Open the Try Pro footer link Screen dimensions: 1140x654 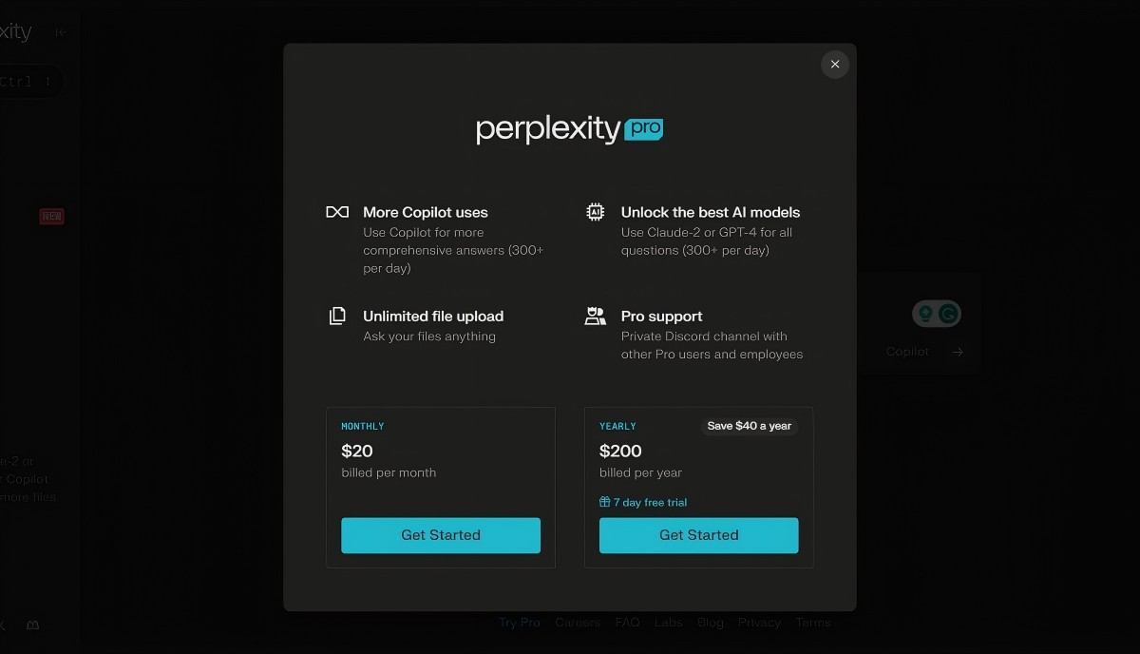(519, 623)
